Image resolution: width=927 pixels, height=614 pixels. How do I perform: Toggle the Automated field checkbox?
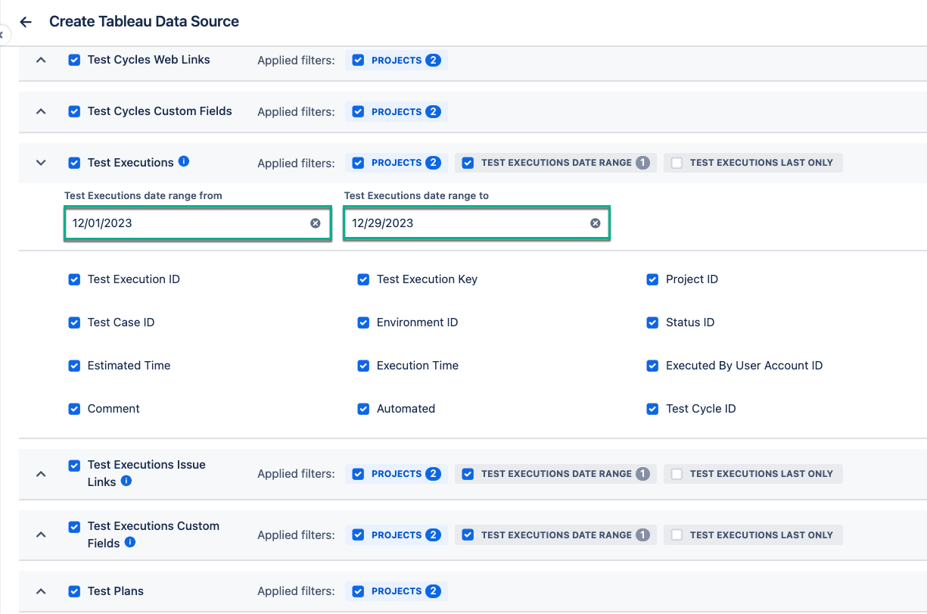point(363,409)
